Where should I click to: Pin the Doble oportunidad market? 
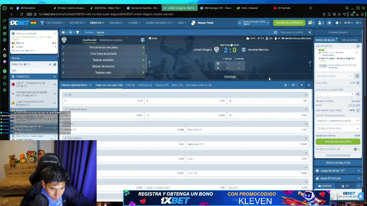pos(66,109)
